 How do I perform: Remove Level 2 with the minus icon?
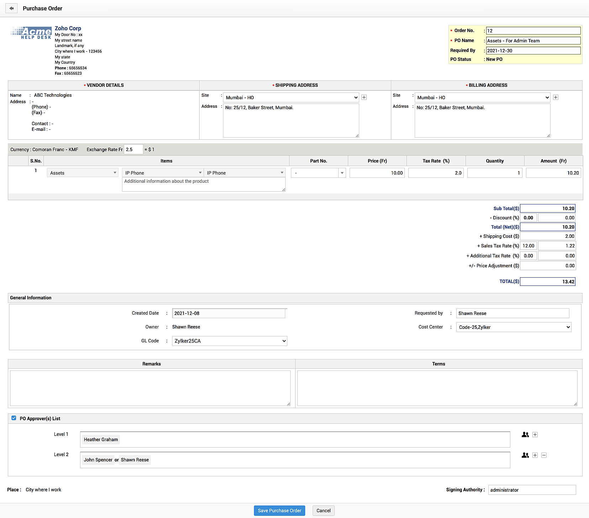click(x=544, y=455)
